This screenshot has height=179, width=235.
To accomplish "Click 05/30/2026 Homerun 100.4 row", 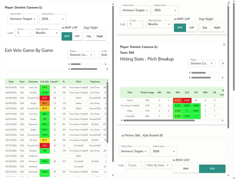I will click(55, 161).
